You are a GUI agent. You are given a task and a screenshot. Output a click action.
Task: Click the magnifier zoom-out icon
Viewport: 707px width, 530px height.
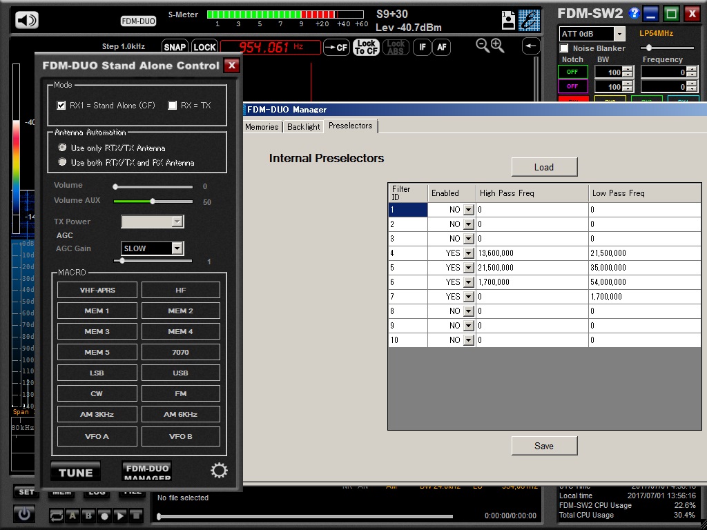tap(482, 45)
